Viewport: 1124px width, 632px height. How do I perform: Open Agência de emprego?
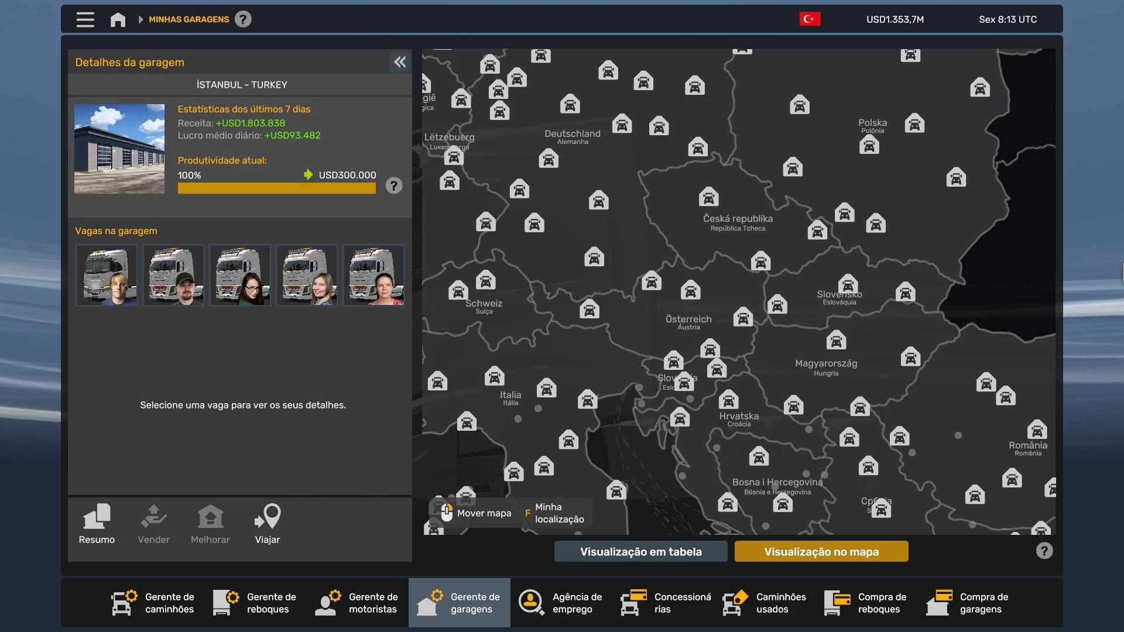(x=561, y=603)
